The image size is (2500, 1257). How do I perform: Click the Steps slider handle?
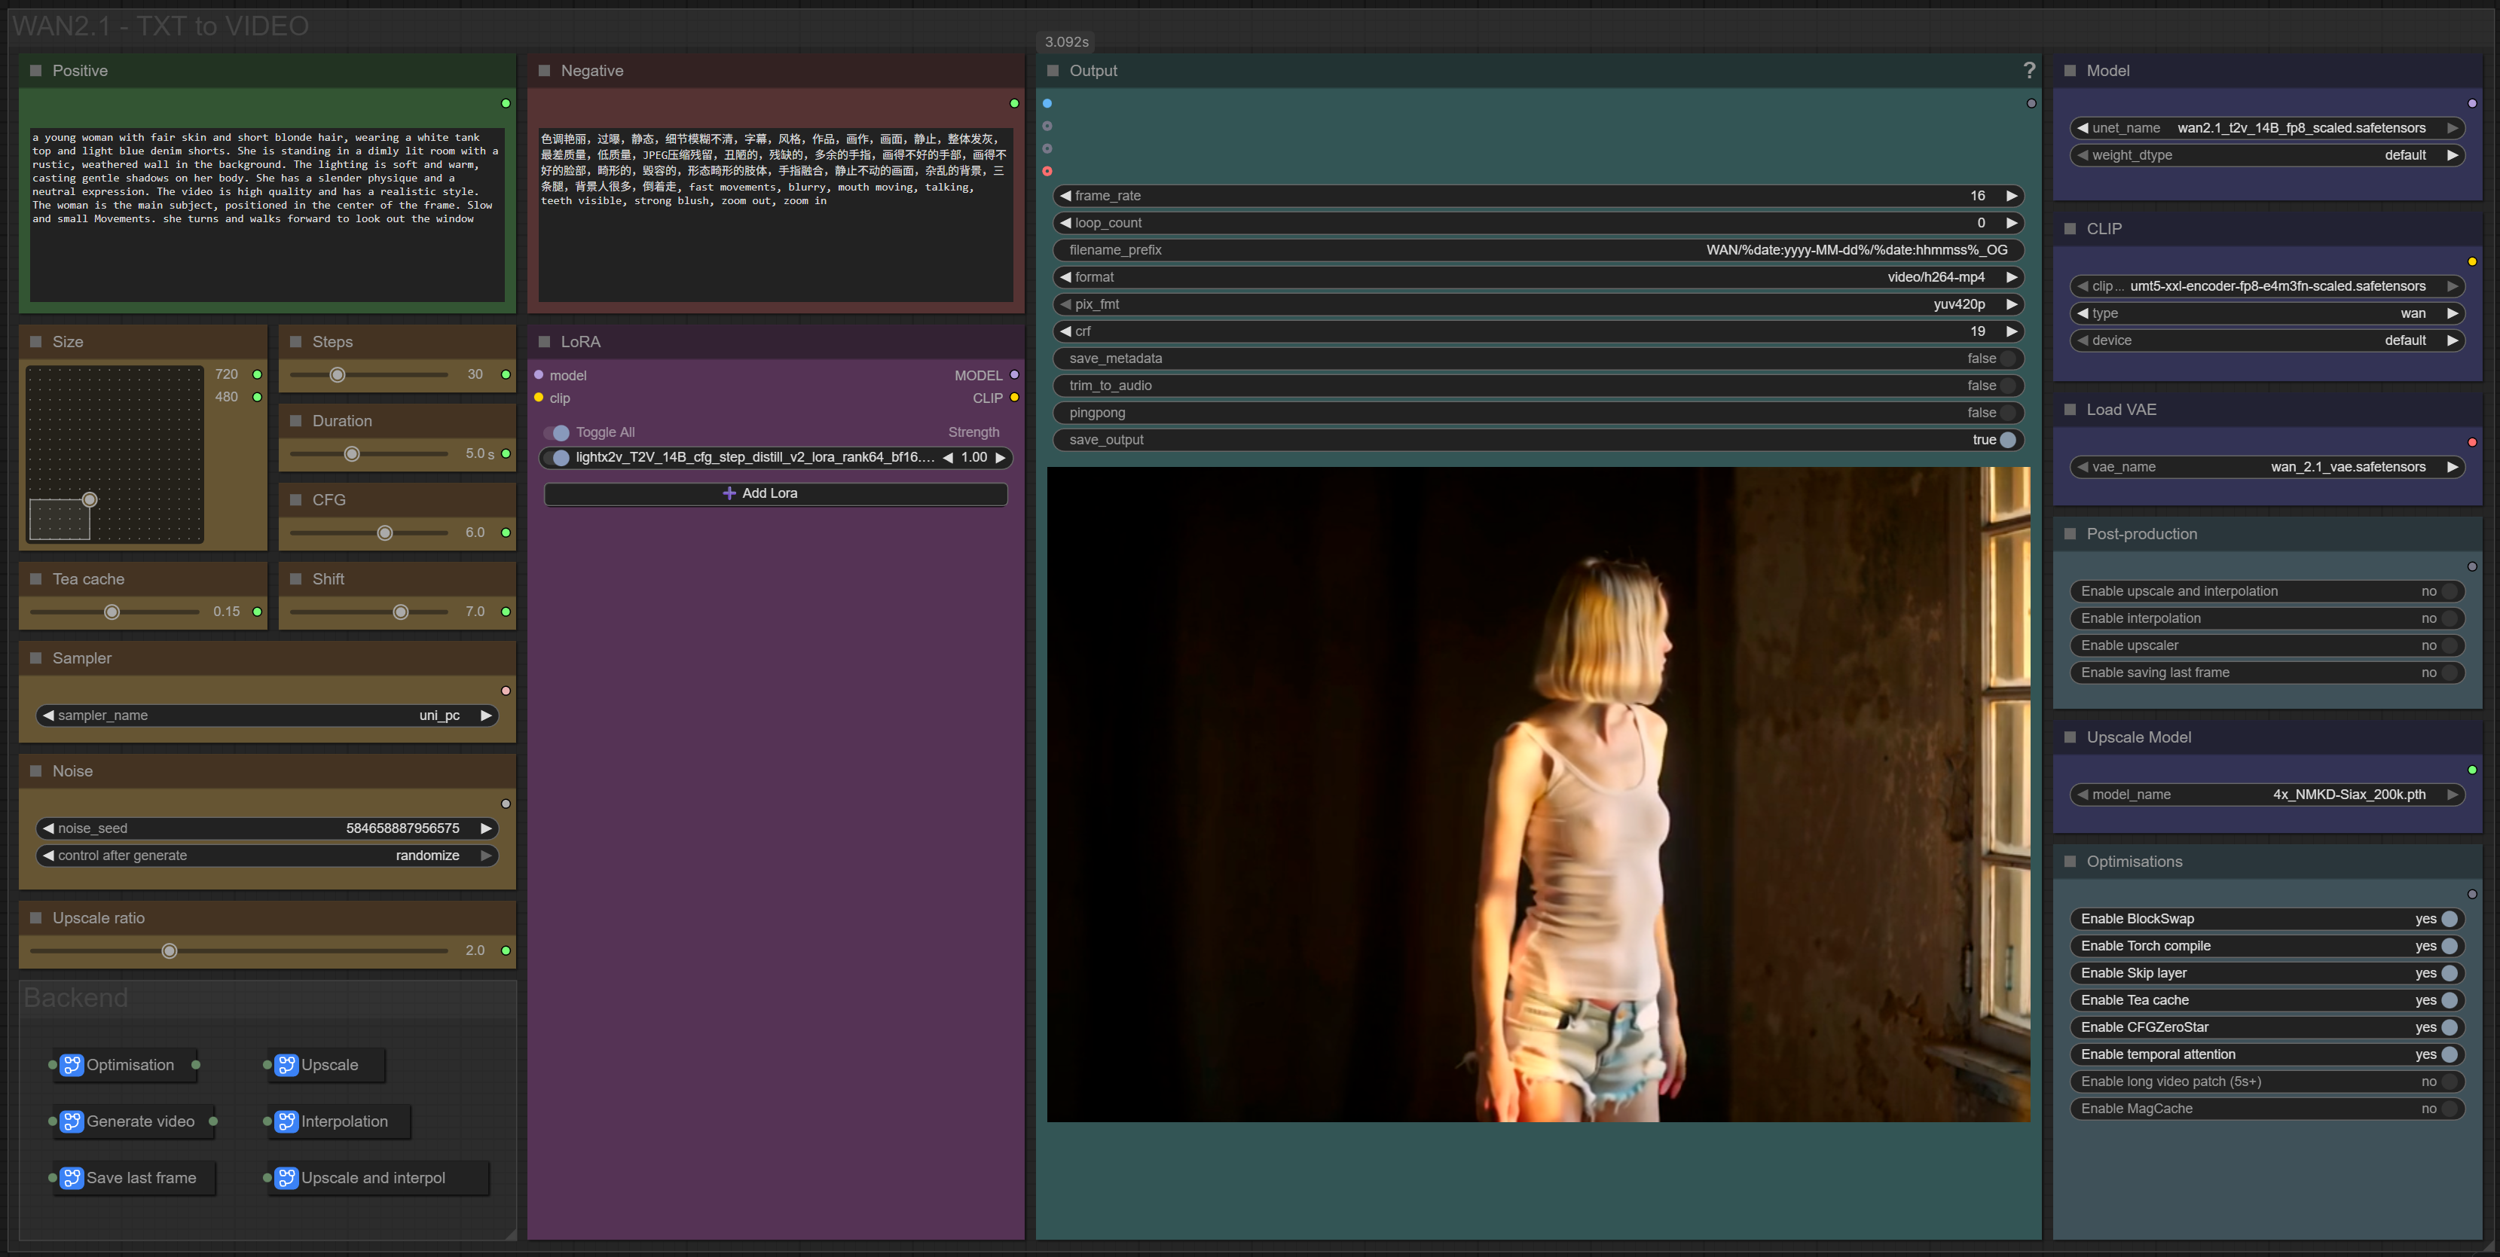(338, 375)
